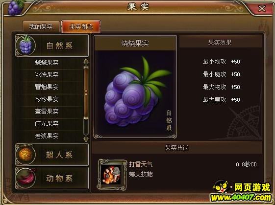275x205 pixels.
Task: Click the scroll-down arrow of fruit list
Action: click(86, 139)
